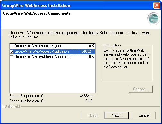This screenshot has width=162, height=124.
Task: Enable the GroupWise WebAccess Agent checkbox
Action: coord(12,46)
